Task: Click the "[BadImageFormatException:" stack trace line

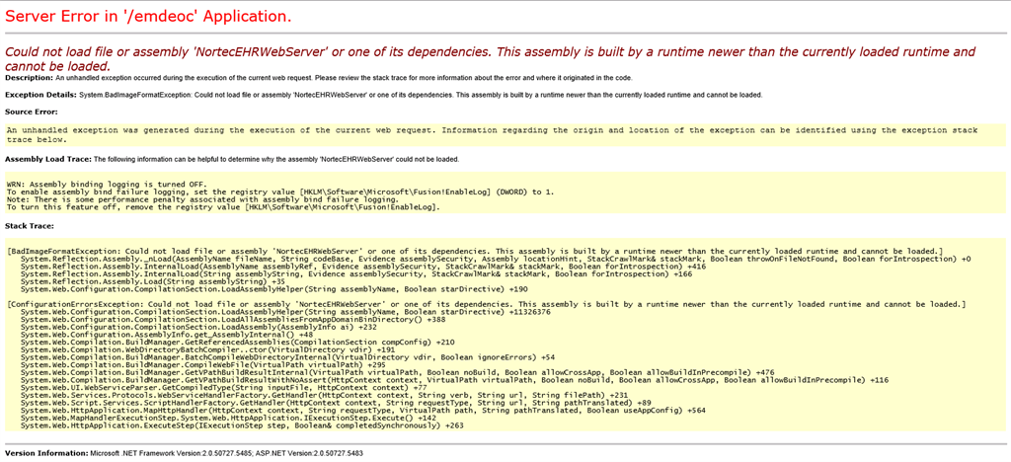Action: pos(475,251)
